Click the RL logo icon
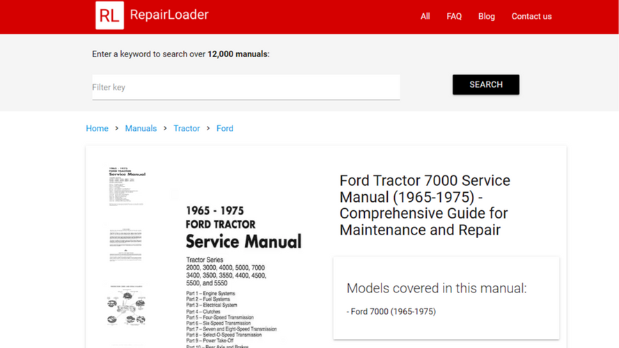Viewport: 619px width, 348px height. (109, 15)
